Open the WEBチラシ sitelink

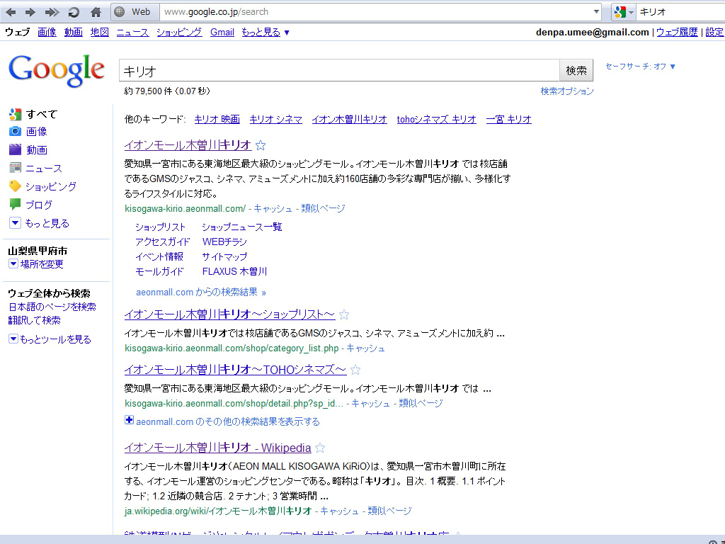[x=224, y=242]
